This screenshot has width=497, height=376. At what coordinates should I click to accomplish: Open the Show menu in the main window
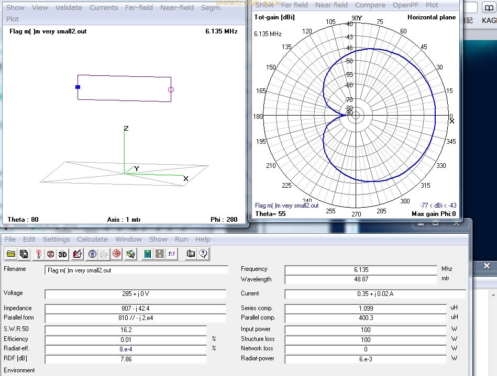(x=158, y=240)
